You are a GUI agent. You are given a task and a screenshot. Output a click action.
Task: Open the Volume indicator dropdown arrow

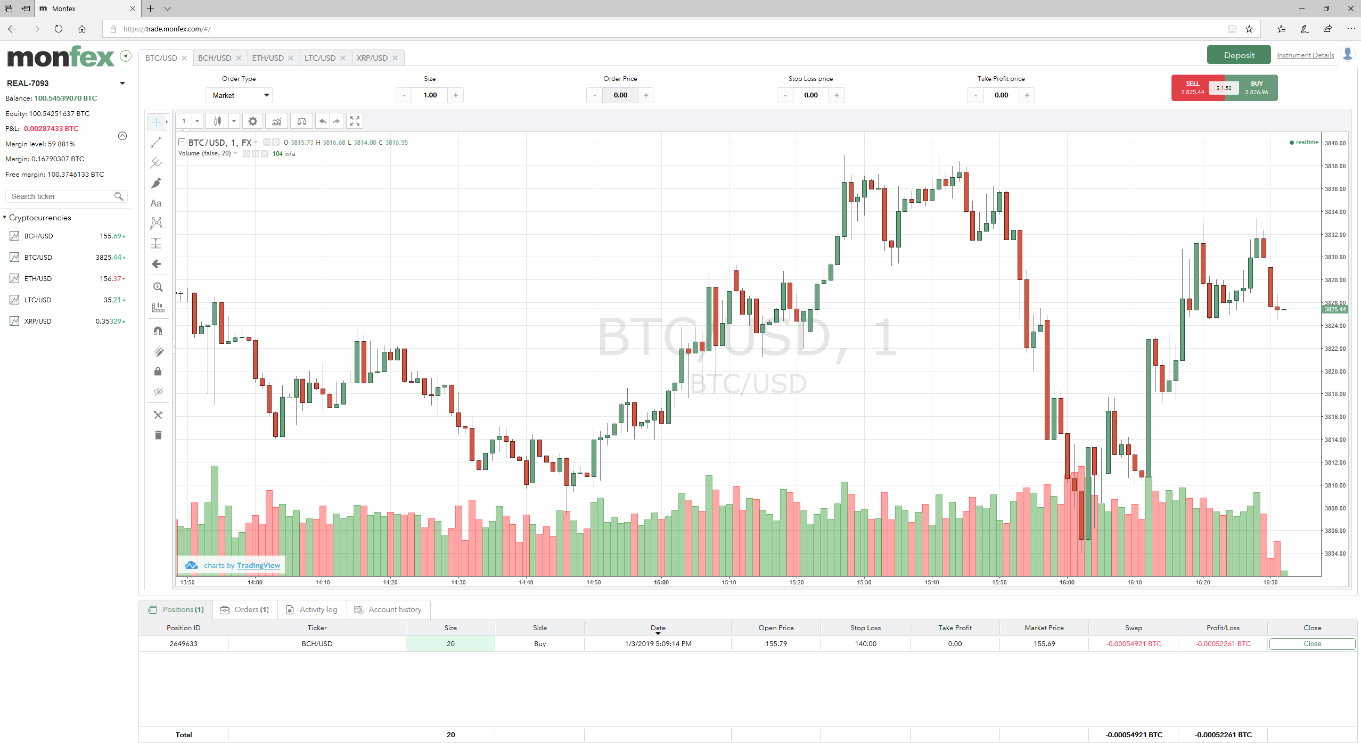click(235, 153)
